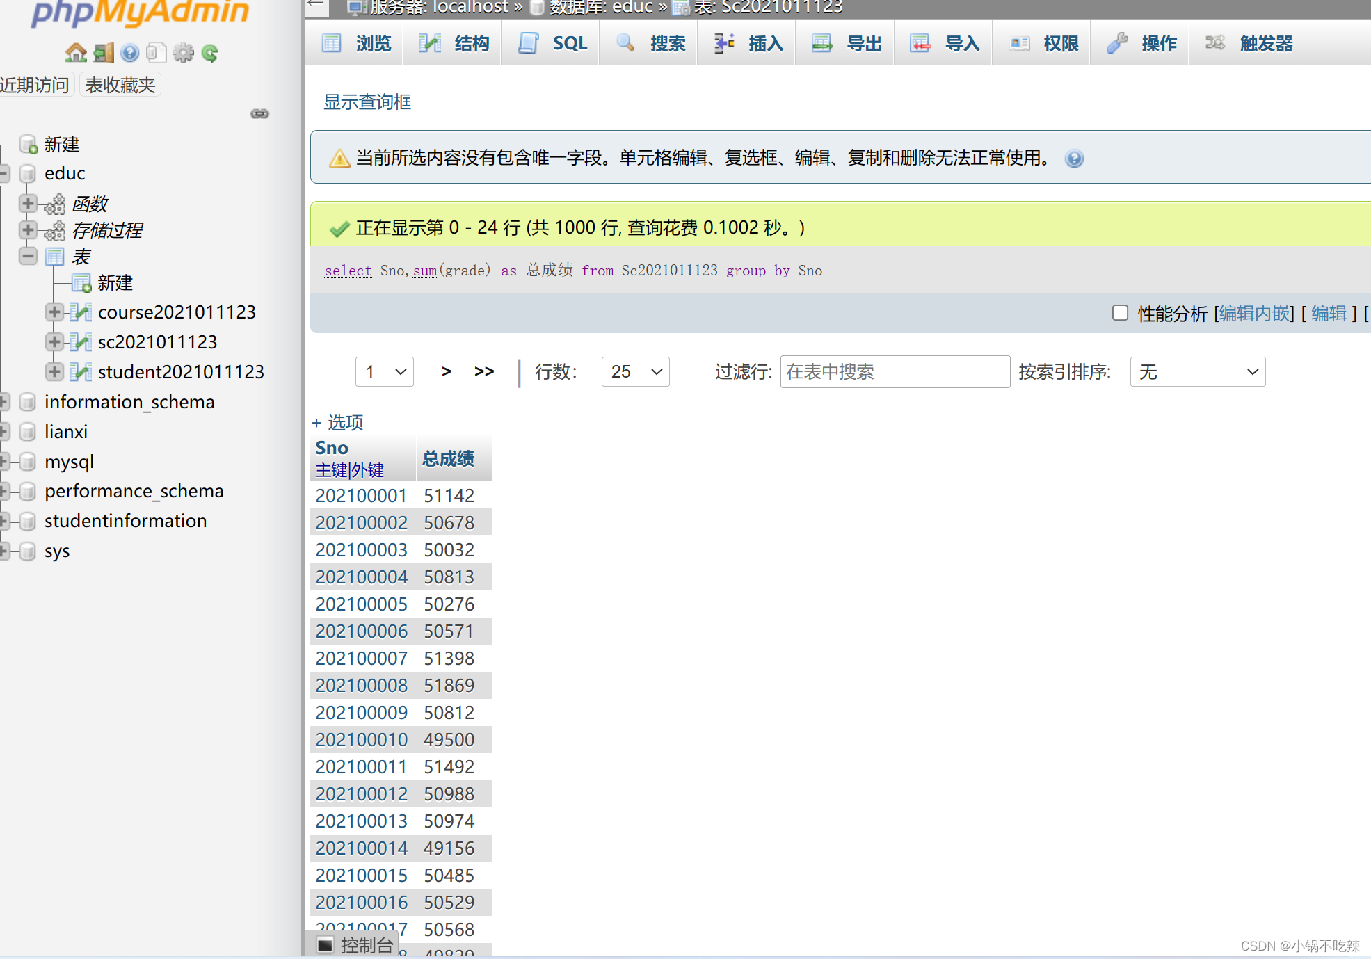Open phpMyAdmin settings gear in sidebar
Screen dimensions: 1371x959
183,52
